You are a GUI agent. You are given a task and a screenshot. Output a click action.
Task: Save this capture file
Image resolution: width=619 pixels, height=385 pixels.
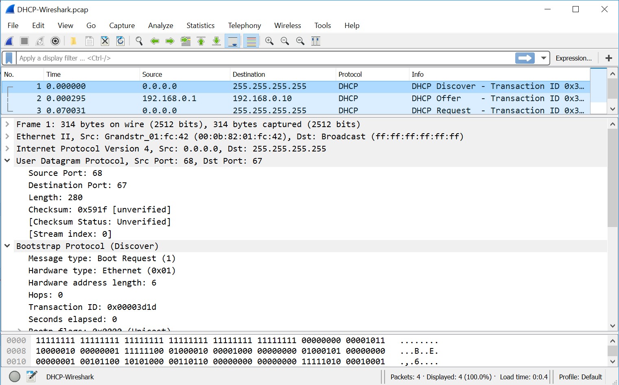89,41
